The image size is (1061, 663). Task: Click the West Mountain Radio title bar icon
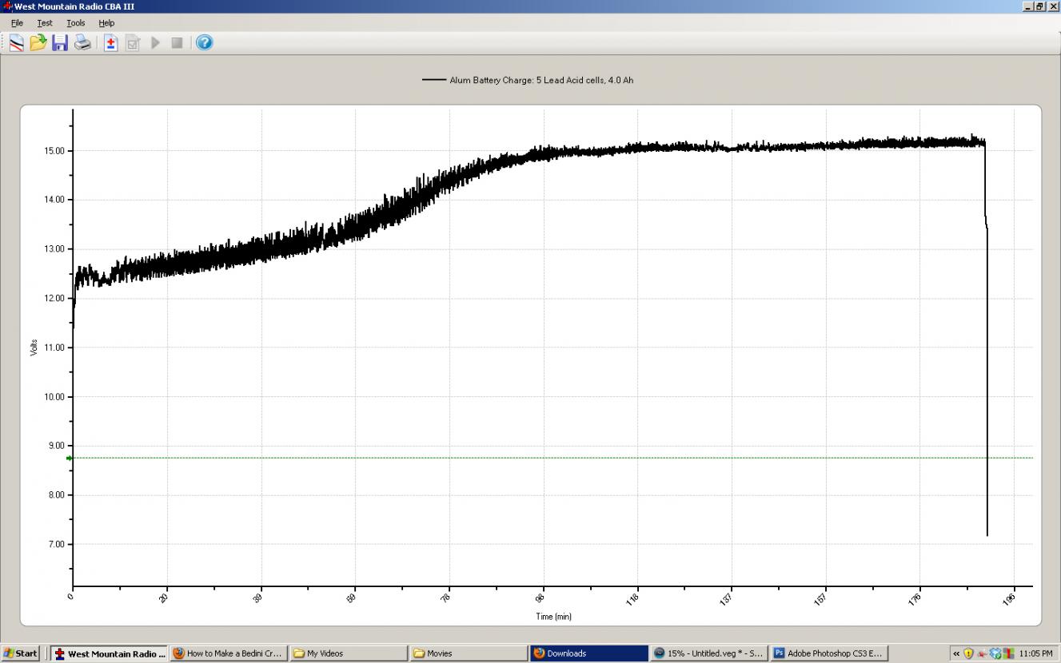pyautogui.click(x=7, y=6)
